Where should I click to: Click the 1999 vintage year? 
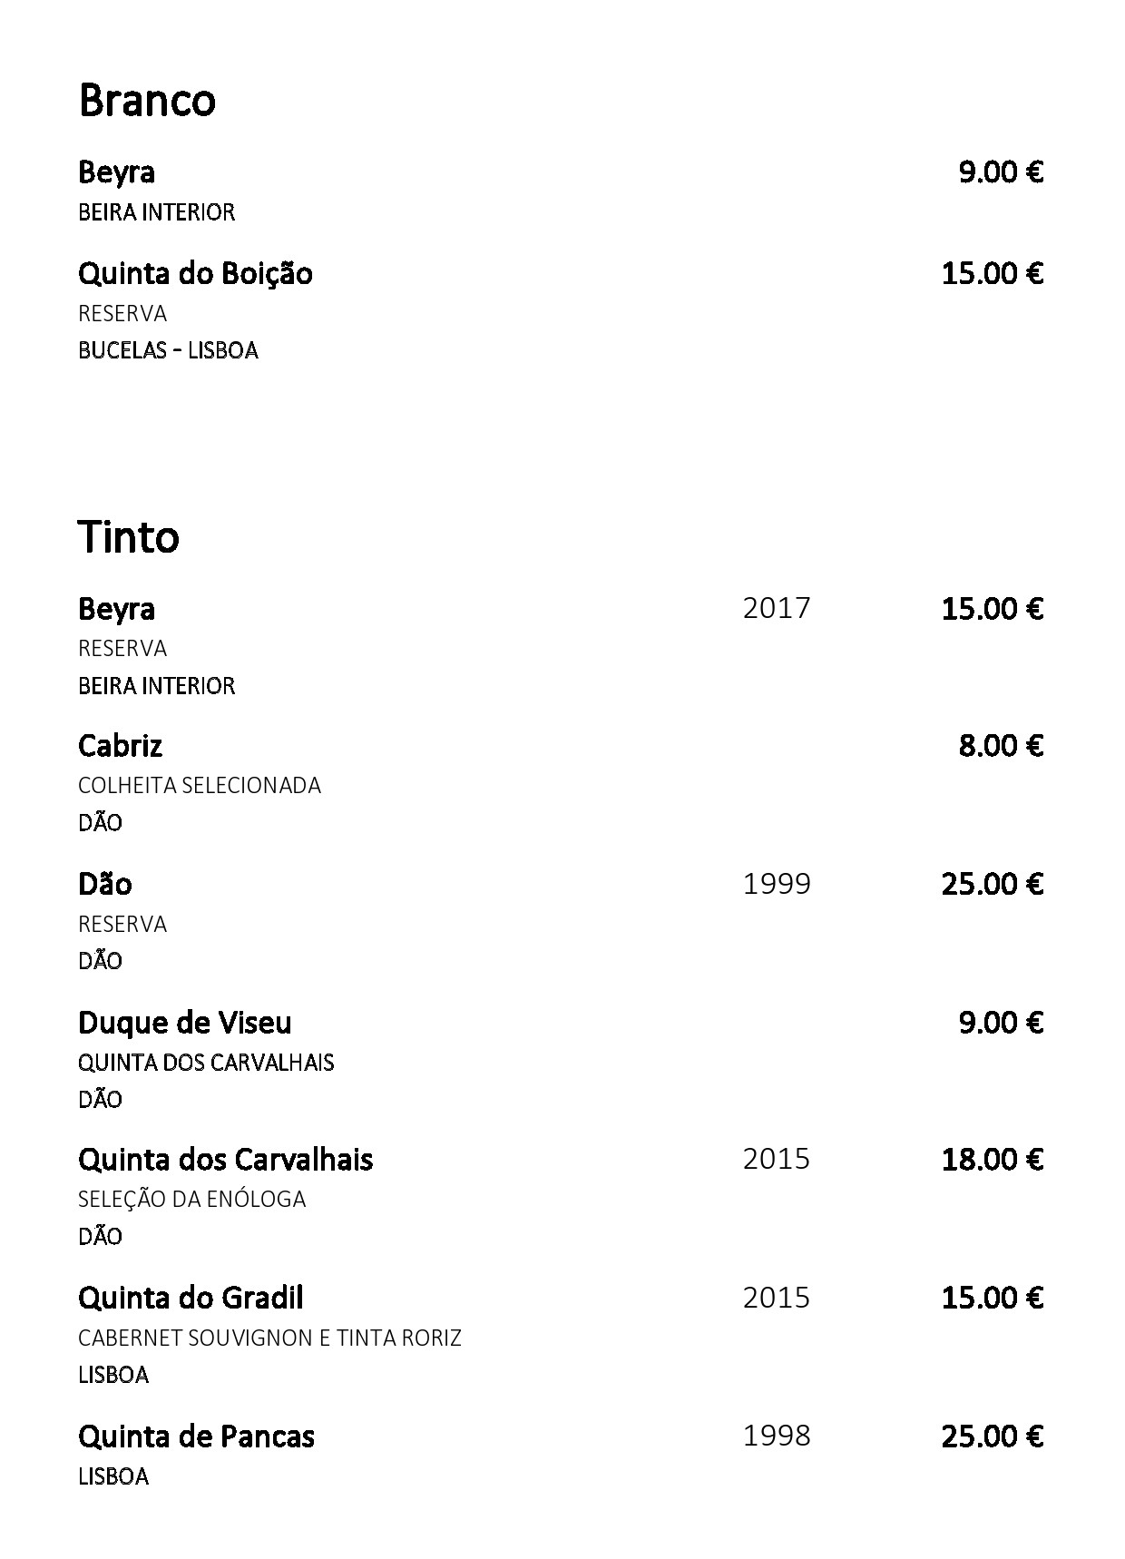click(x=777, y=883)
